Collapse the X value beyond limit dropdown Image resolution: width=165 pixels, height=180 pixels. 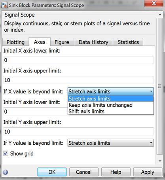click(110, 91)
